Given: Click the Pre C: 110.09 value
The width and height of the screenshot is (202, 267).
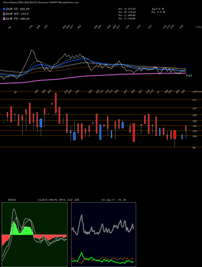Looking at the screenshot, I should [x=127, y=19].
